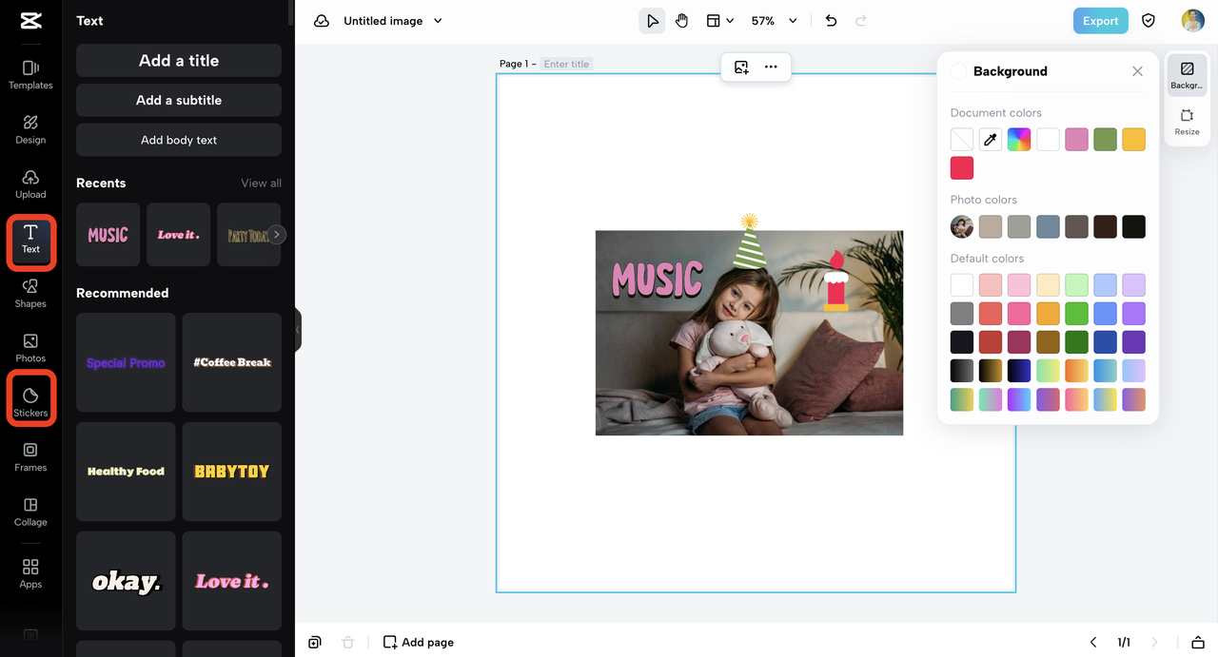This screenshot has height=657, width=1218.
Task: Pick the slate blue photo color swatch
Action: [1048, 226]
